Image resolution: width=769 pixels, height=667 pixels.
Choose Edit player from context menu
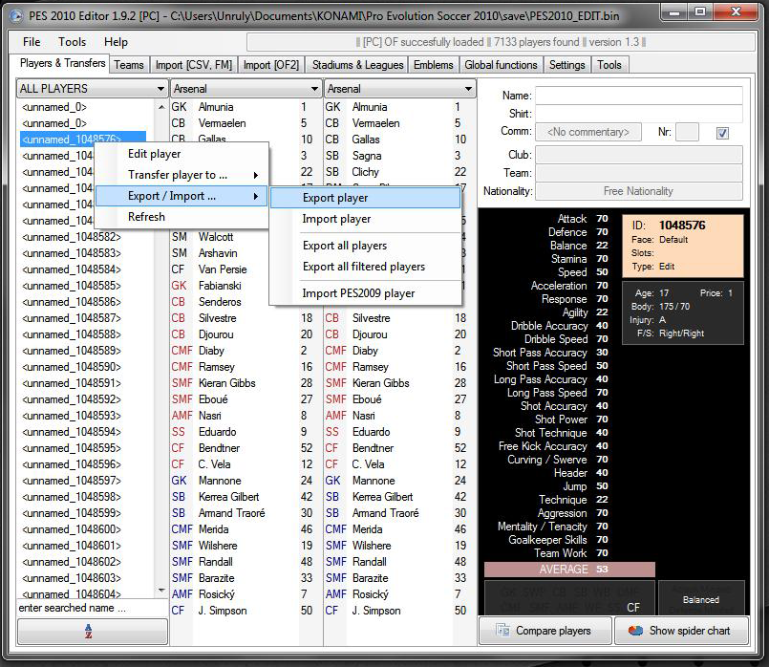coord(154,154)
